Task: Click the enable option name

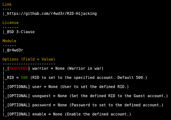Action: [39, 114]
